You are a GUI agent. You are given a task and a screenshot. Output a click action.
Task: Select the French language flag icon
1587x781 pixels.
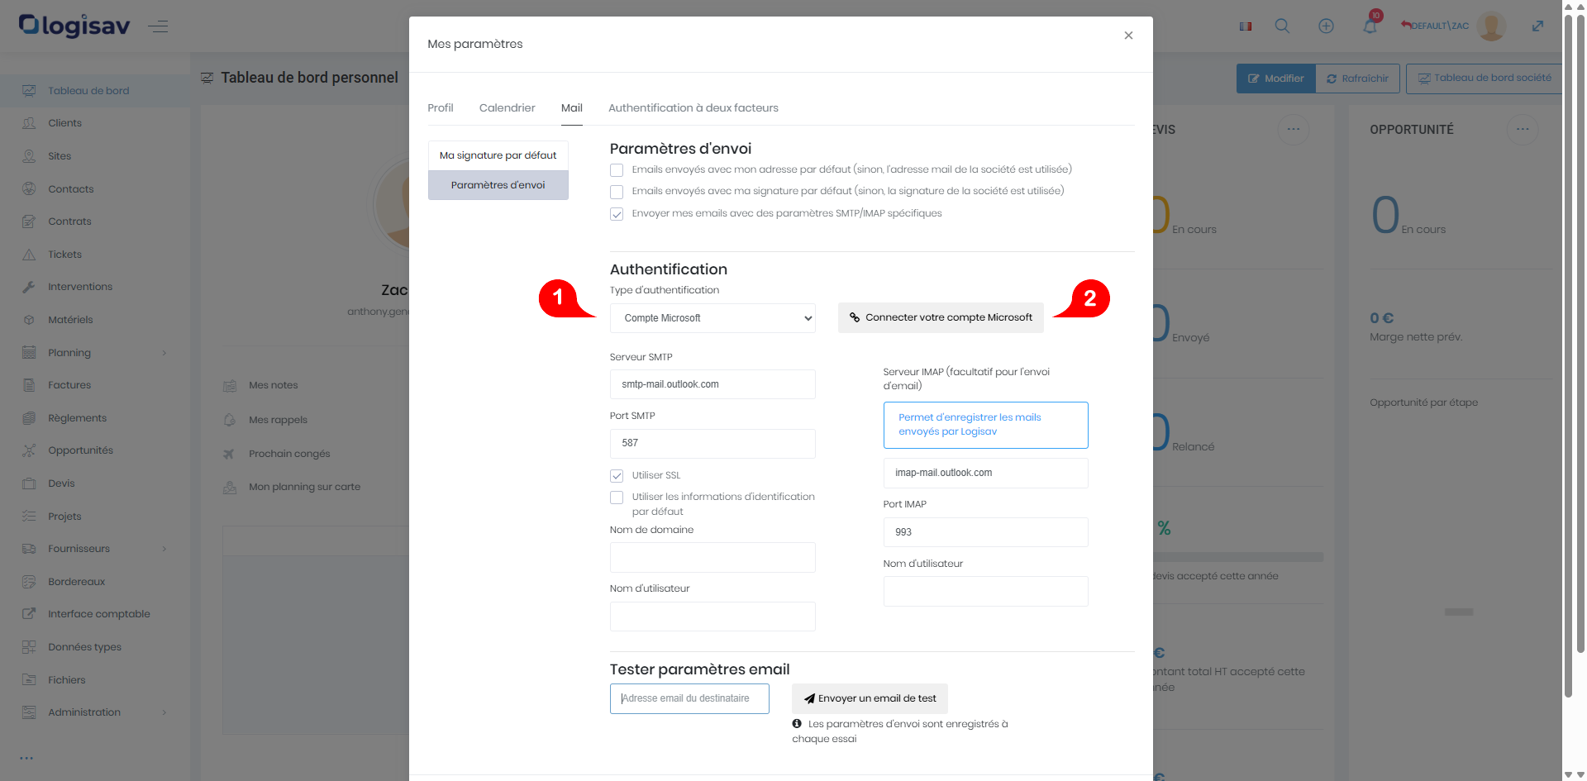1246,26
